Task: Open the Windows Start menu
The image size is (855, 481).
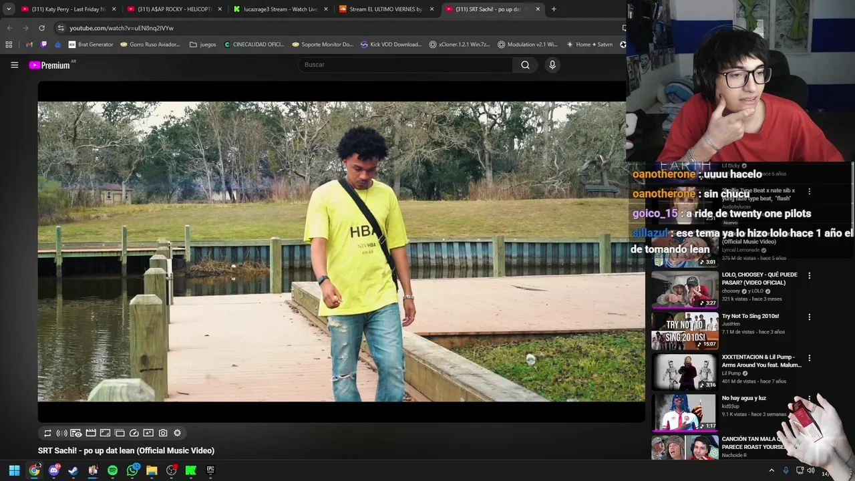Action: tap(14, 470)
